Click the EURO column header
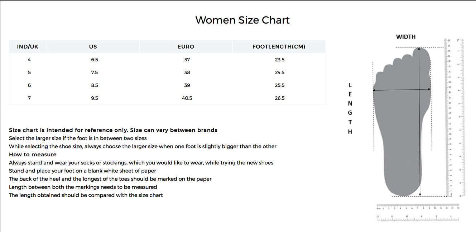 coord(186,47)
